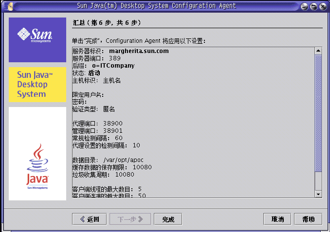Image resolution: width=330 pixels, height=232 pixels.
Task: Open help with the 帮助 button
Action: (308, 219)
